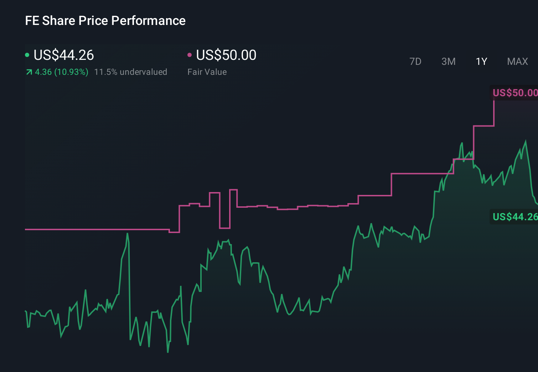Open the US$44.26 current price figure
538x372 pixels.
coord(63,55)
